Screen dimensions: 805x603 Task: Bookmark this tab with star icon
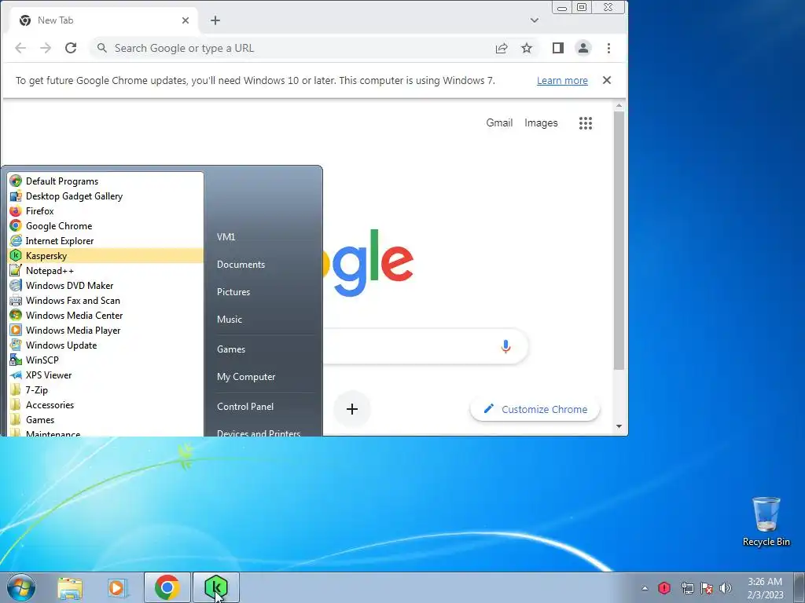527,48
